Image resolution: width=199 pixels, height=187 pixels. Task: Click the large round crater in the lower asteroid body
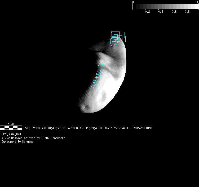pyautogui.click(x=103, y=95)
